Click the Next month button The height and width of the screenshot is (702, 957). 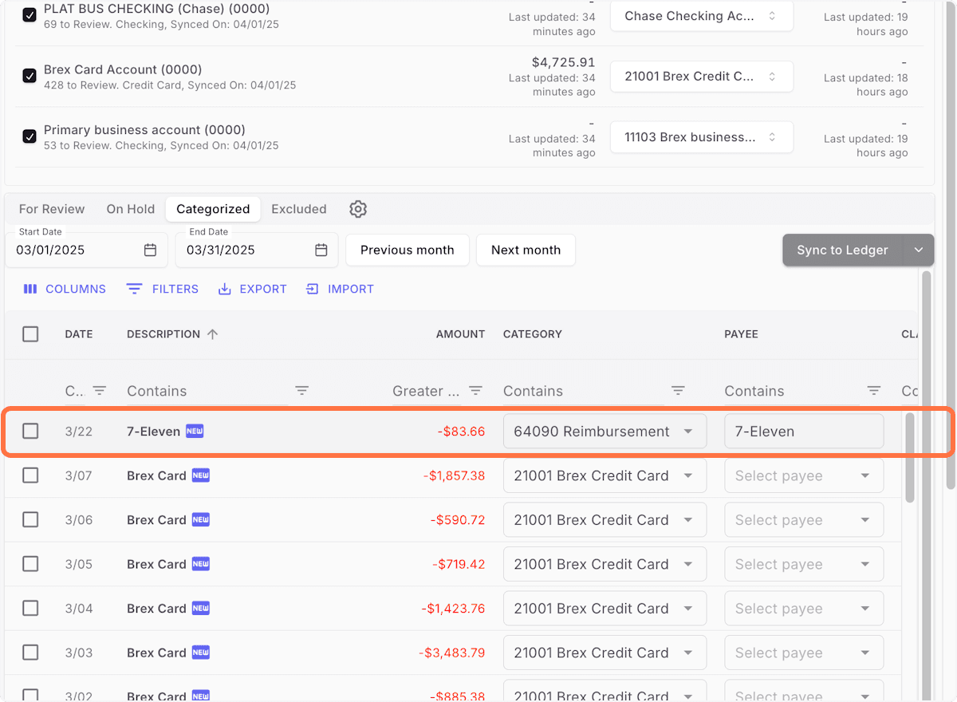tap(526, 250)
